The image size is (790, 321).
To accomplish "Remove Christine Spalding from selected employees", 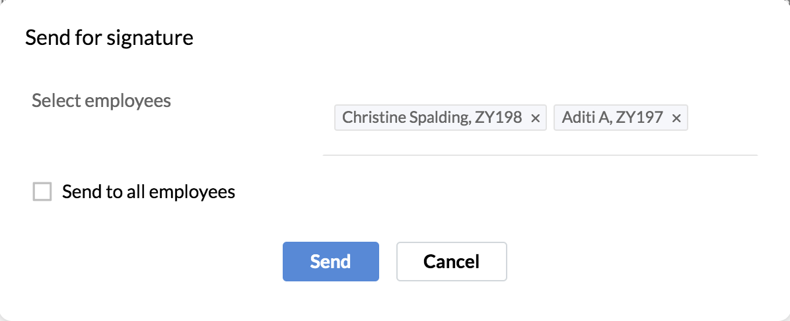I will pyautogui.click(x=536, y=118).
